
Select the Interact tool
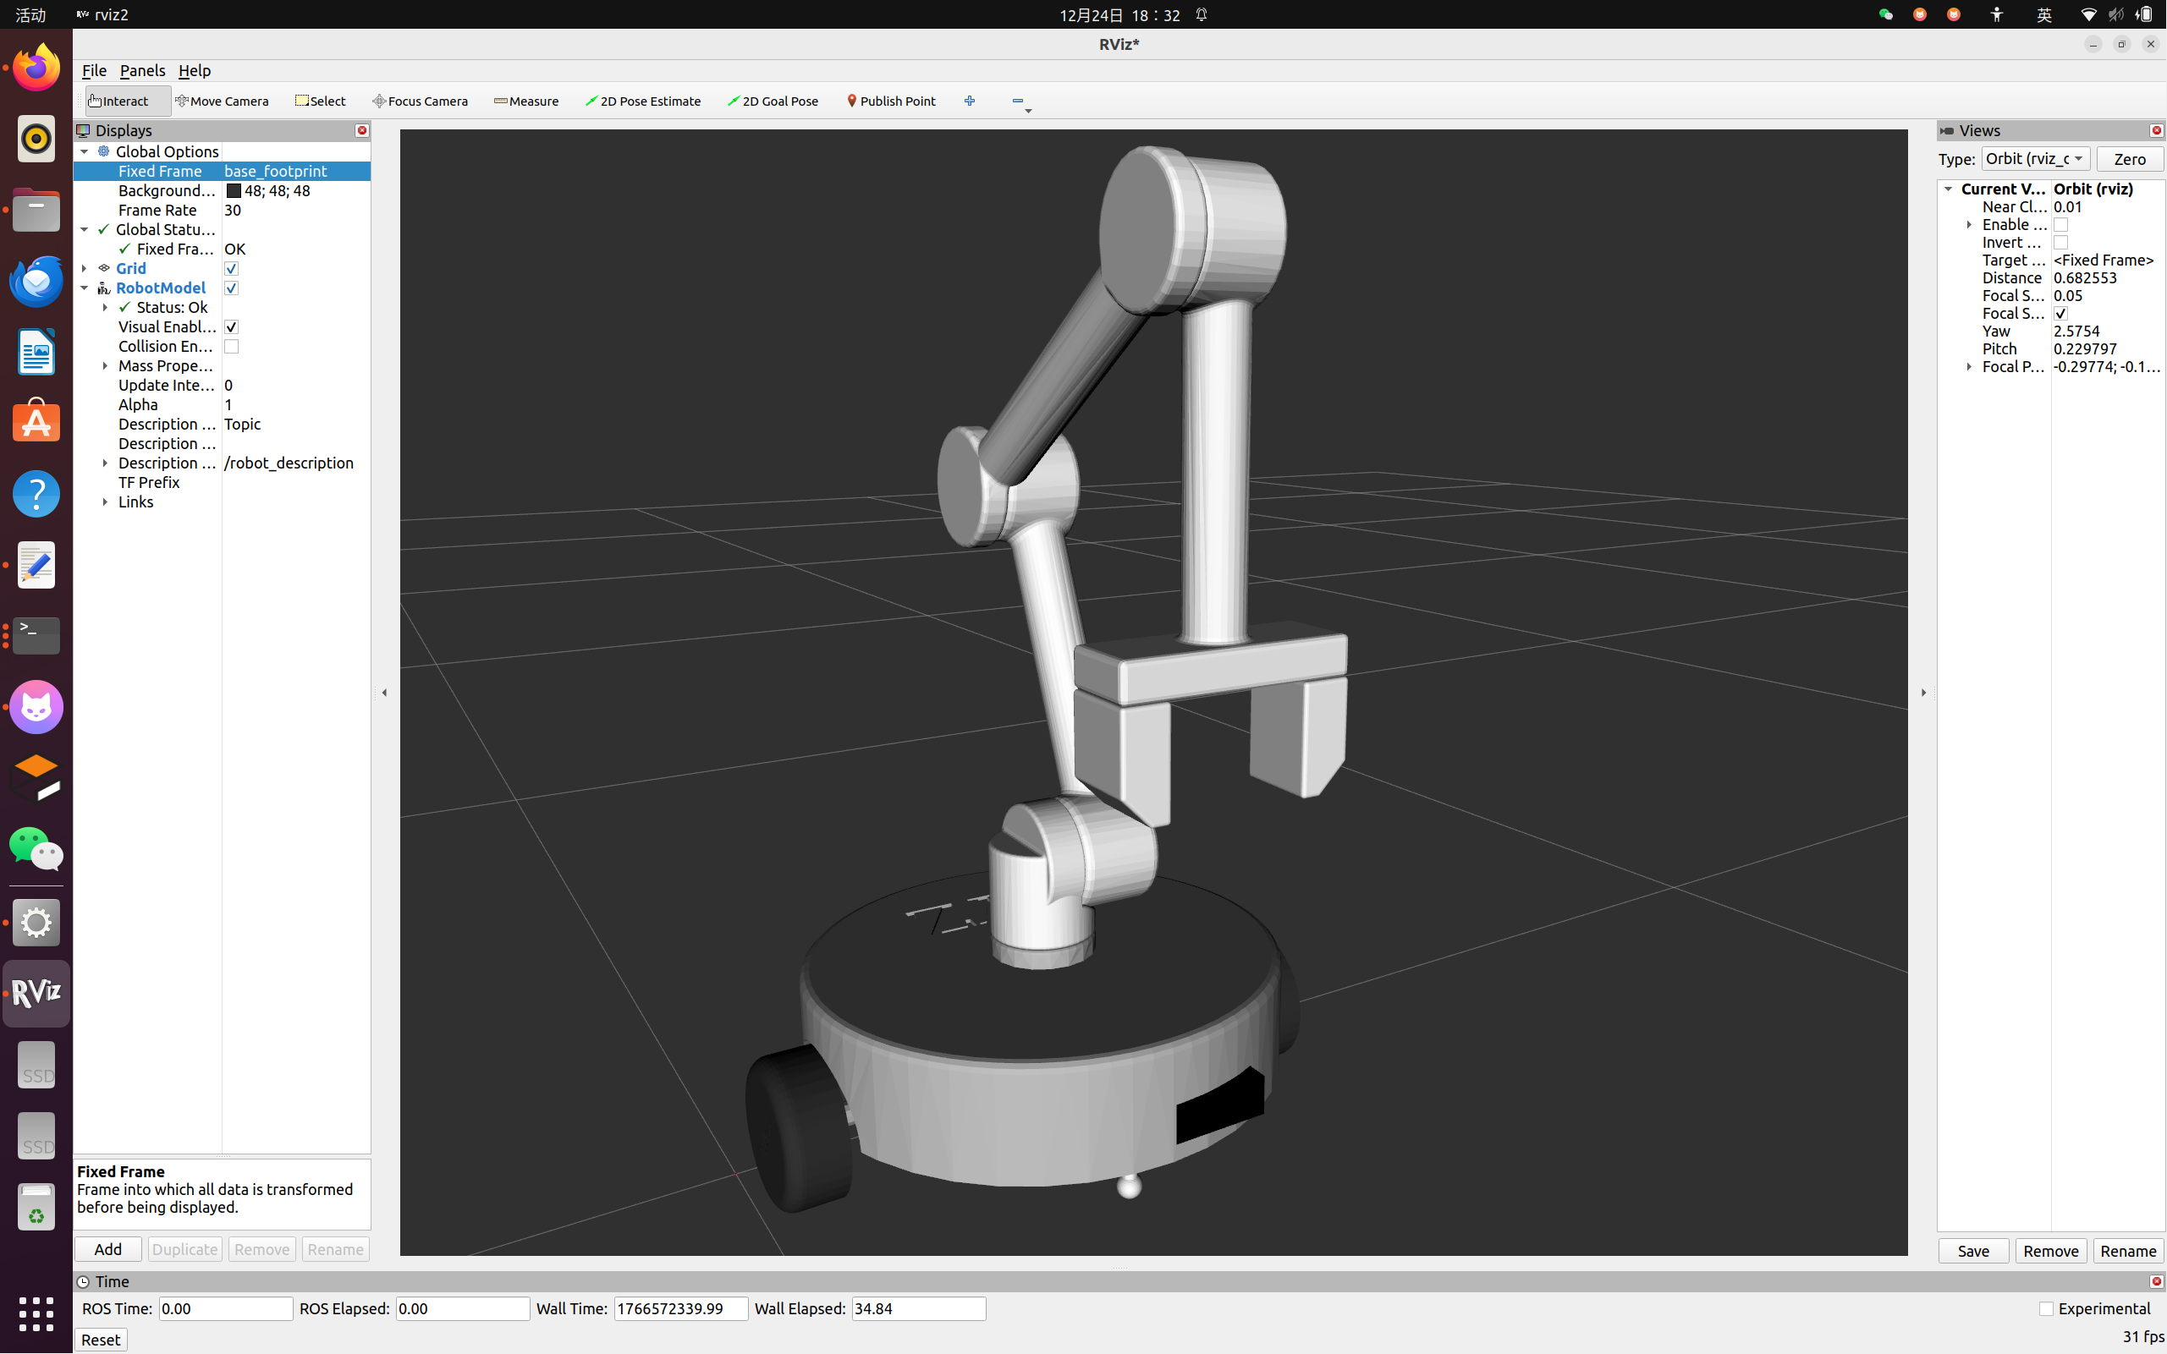pyautogui.click(x=127, y=101)
